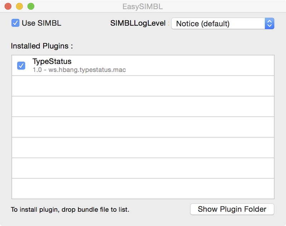Open the Notice (default) log level dropdown
The width and height of the screenshot is (286, 226).
click(x=223, y=24)
